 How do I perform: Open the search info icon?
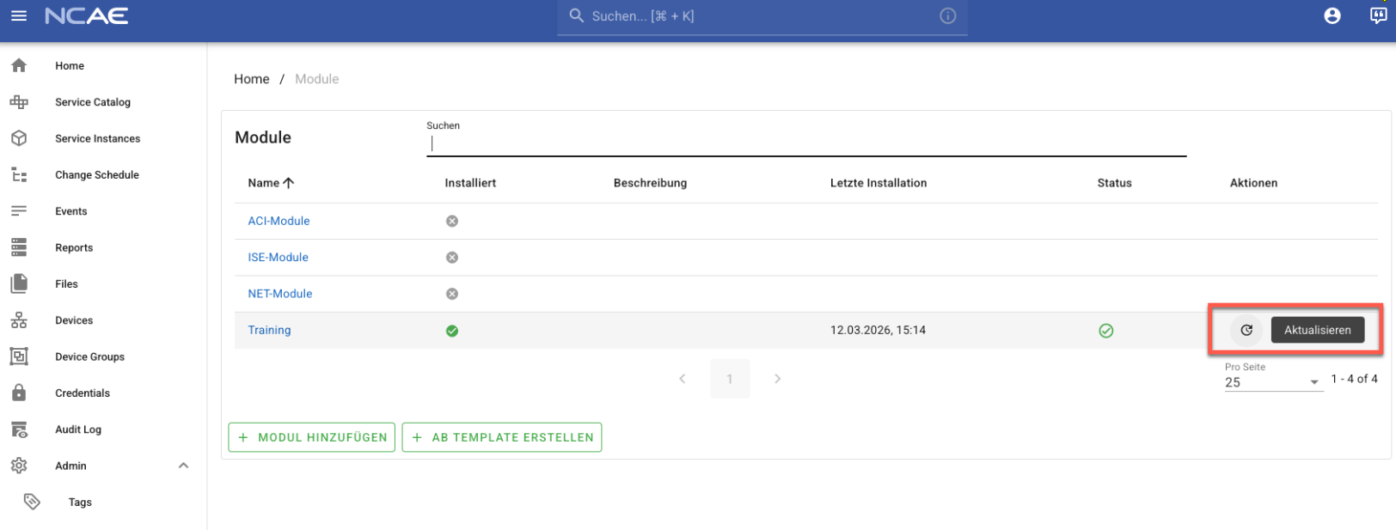click(x=947, y=15)
